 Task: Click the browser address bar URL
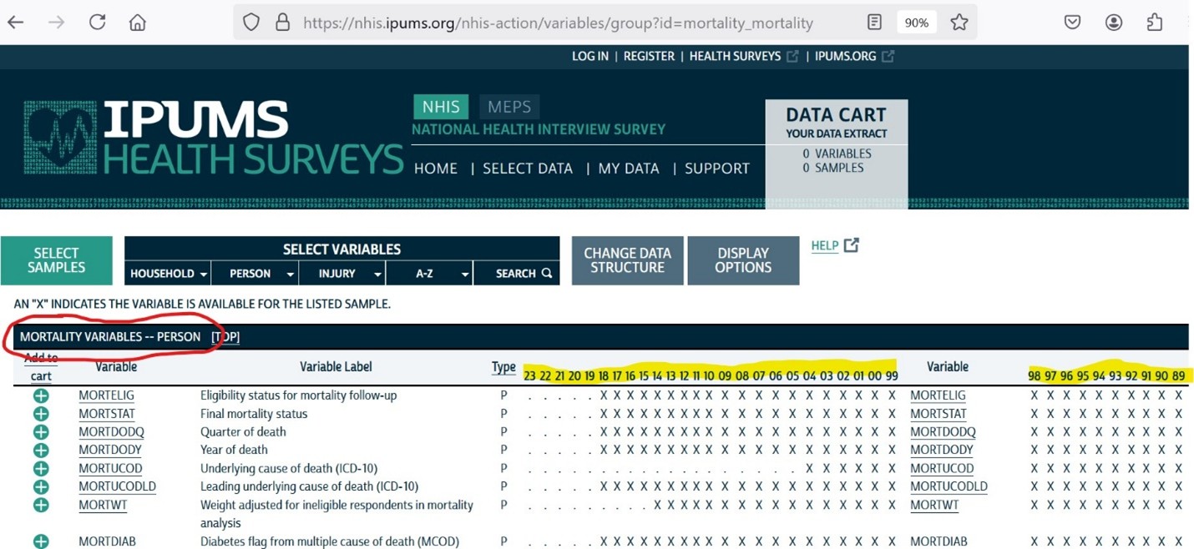pos(558,23)
